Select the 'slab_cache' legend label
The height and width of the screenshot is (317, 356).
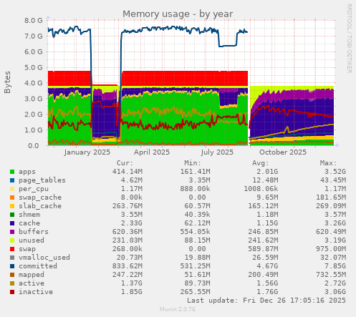click(40, 206)
